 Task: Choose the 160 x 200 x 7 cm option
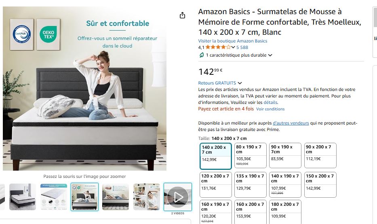tap(250, 212)
